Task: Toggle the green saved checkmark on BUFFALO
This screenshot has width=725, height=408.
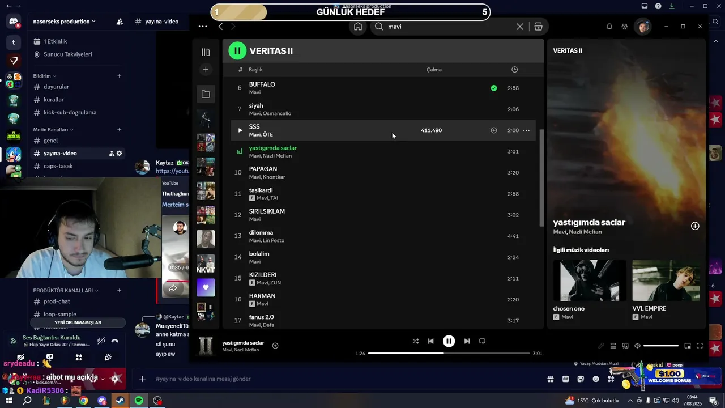Action: pos(494,88)
